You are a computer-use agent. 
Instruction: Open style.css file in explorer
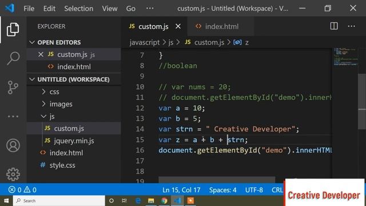[x=74, y=165]
